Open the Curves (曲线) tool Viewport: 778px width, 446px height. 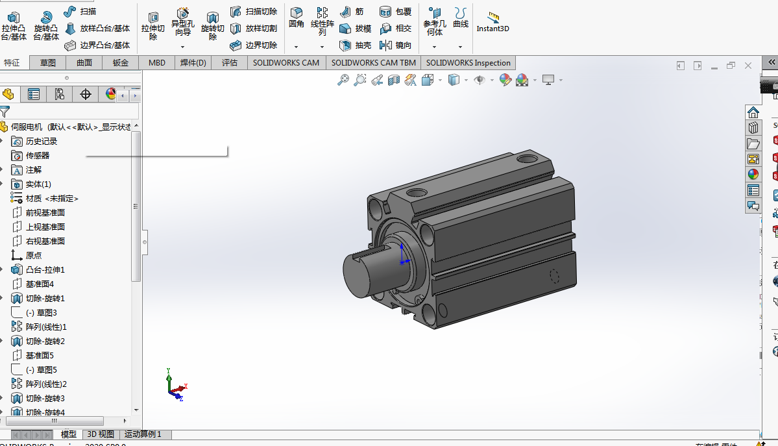(461, 18)
